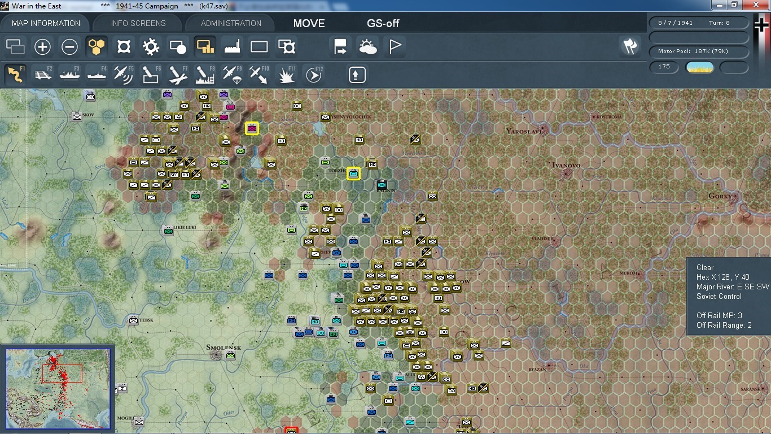The height and width of the screenshot is (434, 771).
Task: Select the red-outlined unit at bottom edge
Action: 291,431
